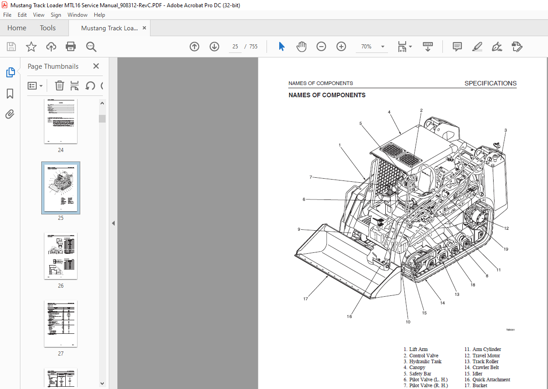
Task: Switch to the Home tab
Action: 17,28
